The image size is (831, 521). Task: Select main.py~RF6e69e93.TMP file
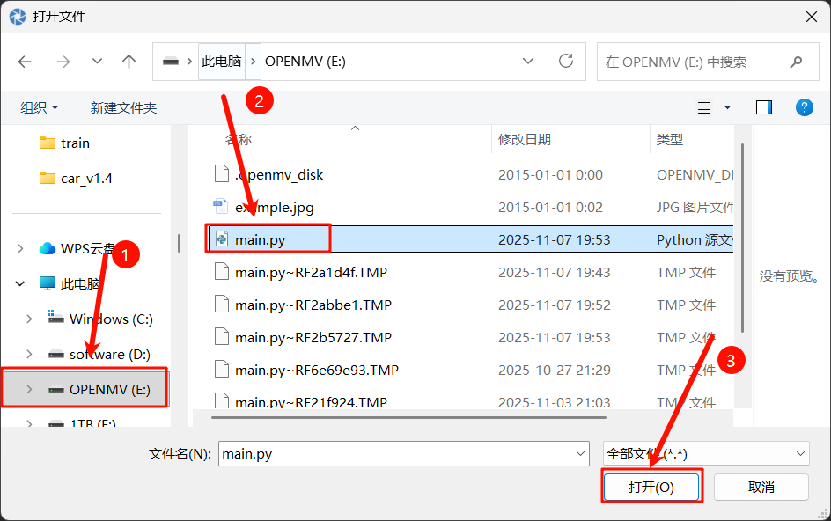click(316, 370)
